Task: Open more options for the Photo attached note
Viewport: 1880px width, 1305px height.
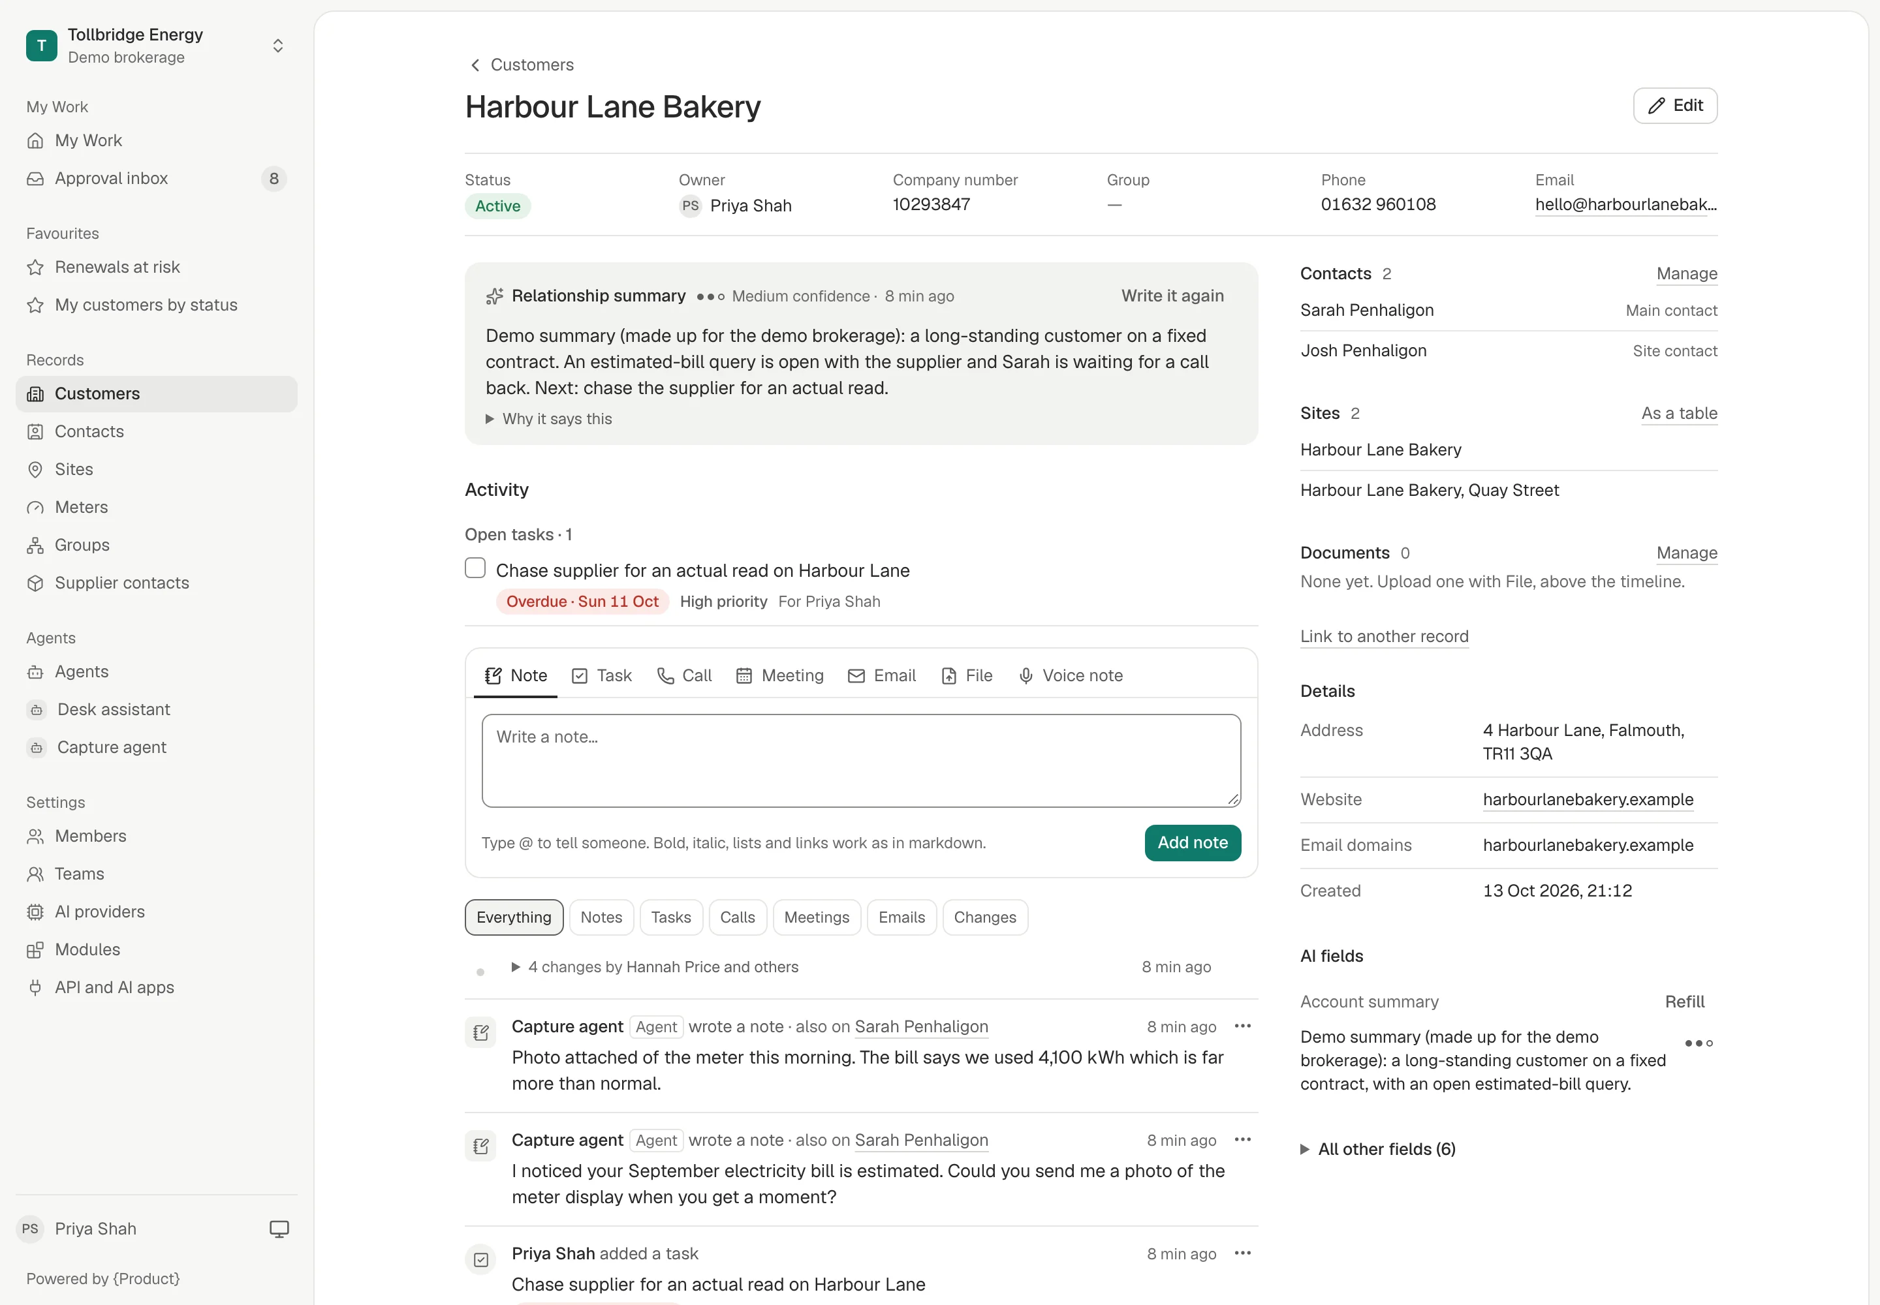Action: pyautogui.click(x=1243, y=1026)
